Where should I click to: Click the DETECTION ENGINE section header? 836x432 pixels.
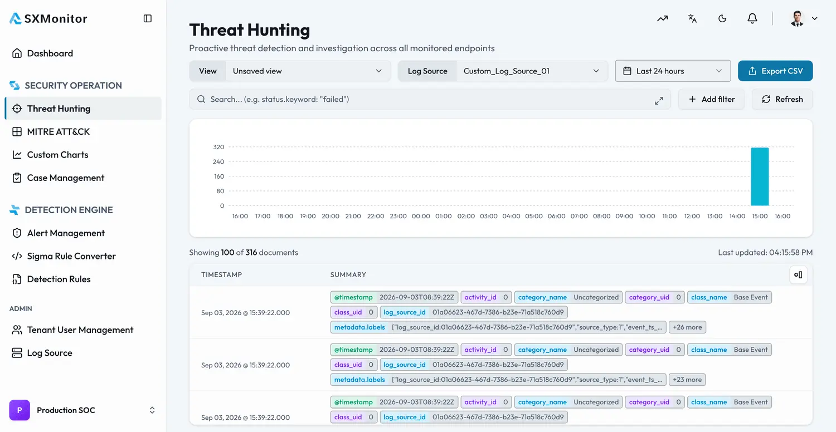(x=61, y=210)
